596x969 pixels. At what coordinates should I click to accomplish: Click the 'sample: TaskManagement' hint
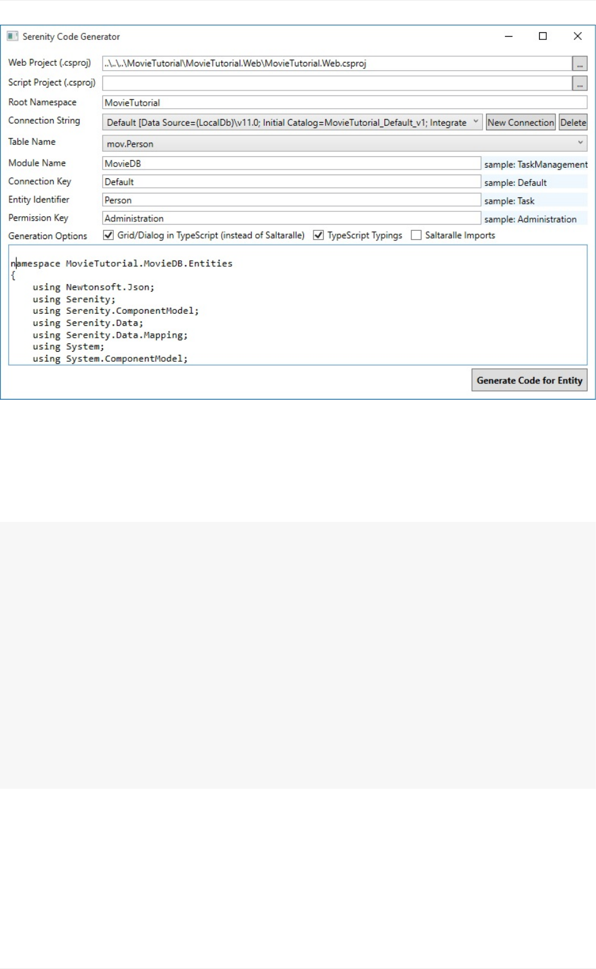(x=536, y=164)
